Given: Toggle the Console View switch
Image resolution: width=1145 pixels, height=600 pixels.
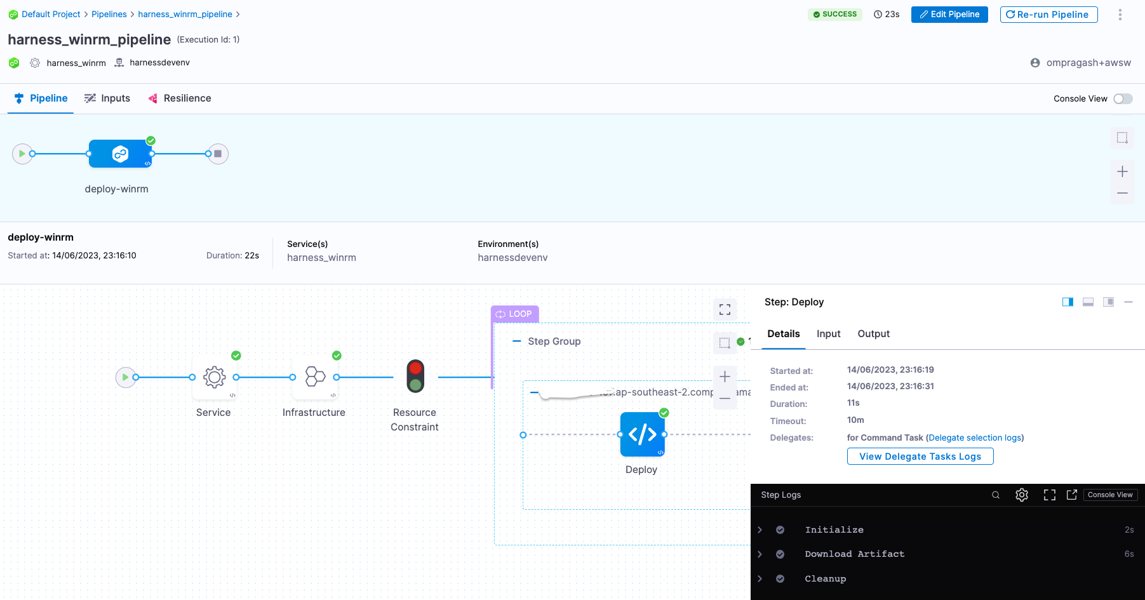Looking at the screenshot, I should [1122, 98].
